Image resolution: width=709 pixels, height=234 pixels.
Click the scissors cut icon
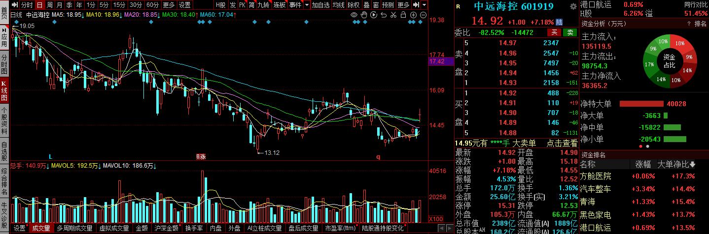point(392,15)
